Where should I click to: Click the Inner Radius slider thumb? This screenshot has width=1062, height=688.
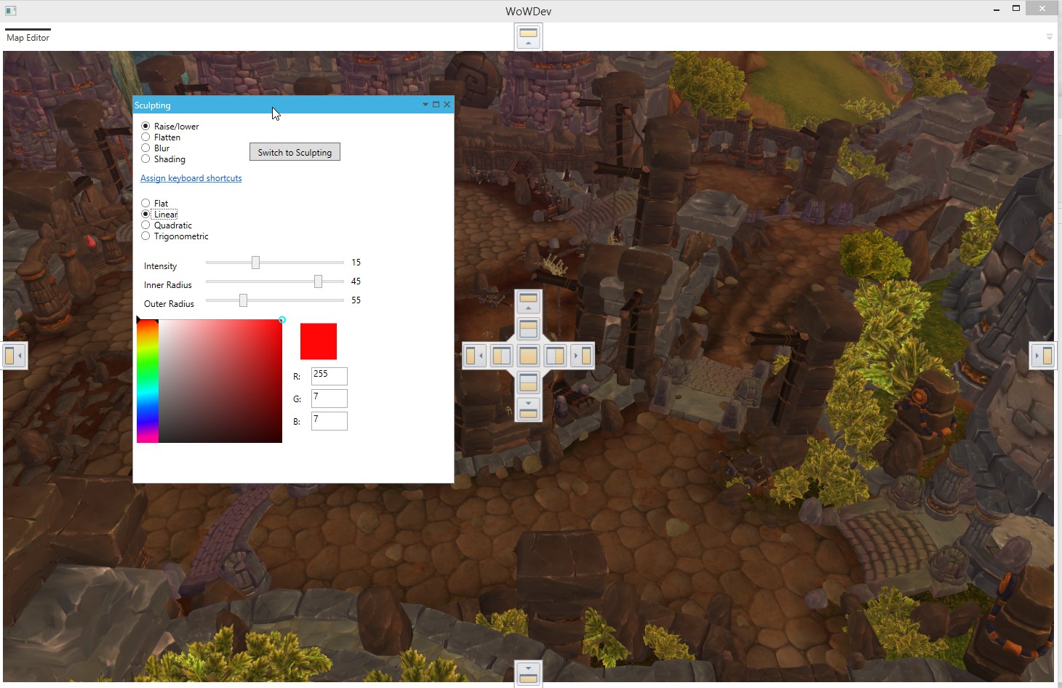point(318,281)
